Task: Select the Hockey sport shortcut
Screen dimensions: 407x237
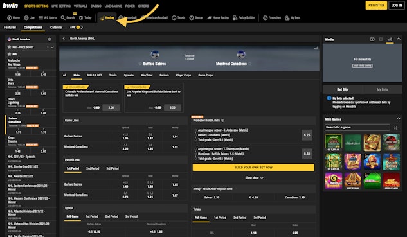Action: (x=107, y=17)
